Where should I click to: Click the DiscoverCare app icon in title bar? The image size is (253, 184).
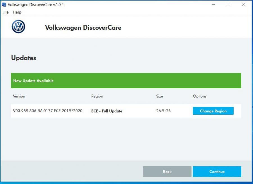(x=4, y=4)
